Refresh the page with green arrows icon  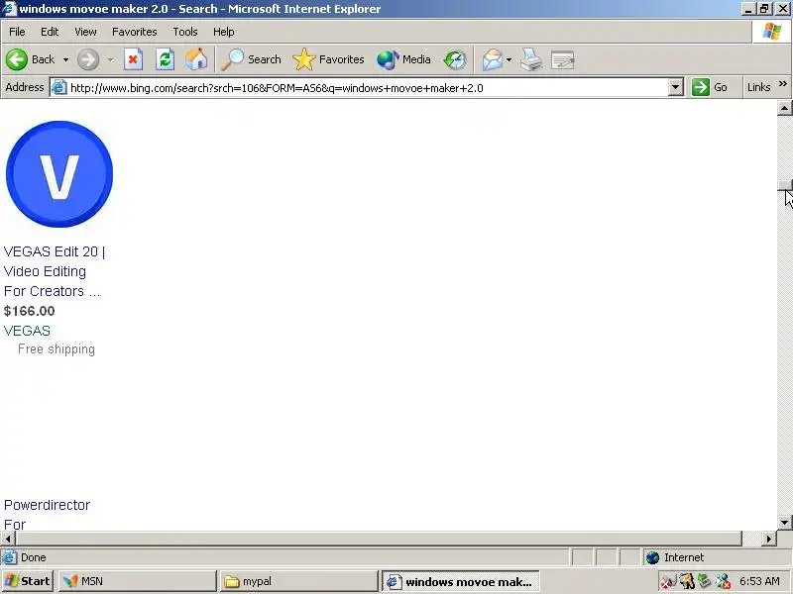coord(165,59)
